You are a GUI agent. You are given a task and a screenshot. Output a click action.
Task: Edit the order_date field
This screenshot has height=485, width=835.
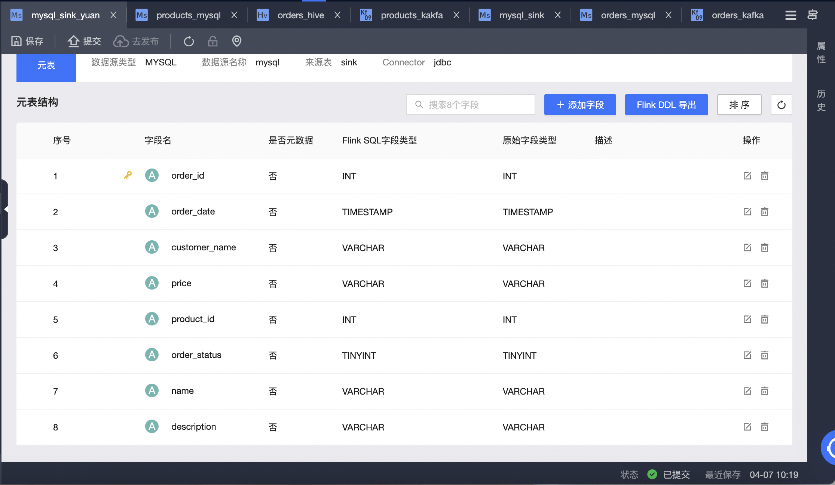point(747,211)
